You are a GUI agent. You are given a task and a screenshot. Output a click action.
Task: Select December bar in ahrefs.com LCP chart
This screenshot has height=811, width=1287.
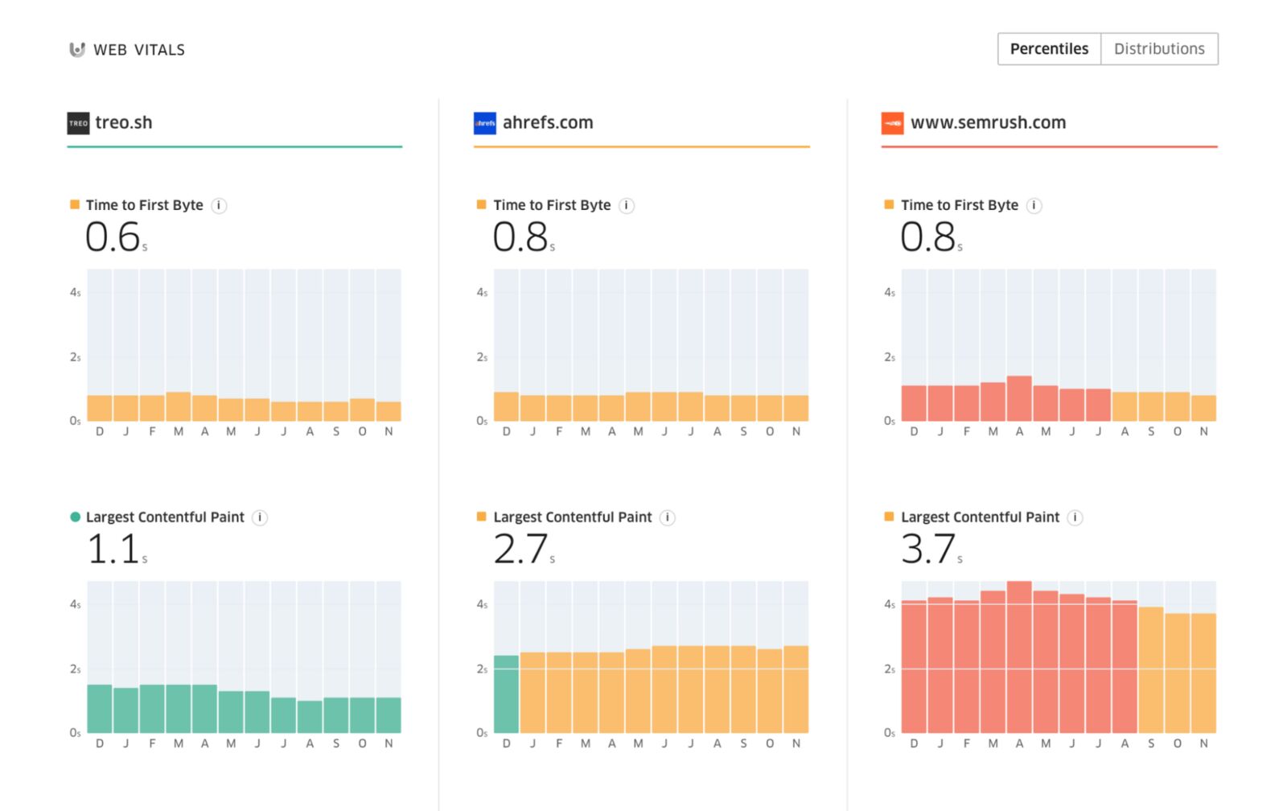click(x=506, y=694)
